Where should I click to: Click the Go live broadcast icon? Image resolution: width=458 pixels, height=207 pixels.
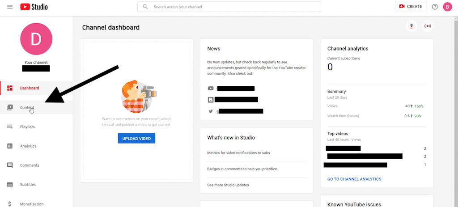tap(428, 26)
